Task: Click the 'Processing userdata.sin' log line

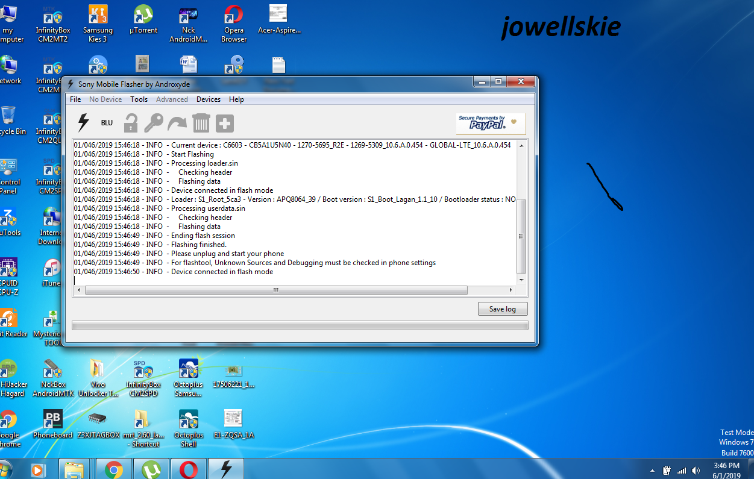Action: tap(159, 208)
